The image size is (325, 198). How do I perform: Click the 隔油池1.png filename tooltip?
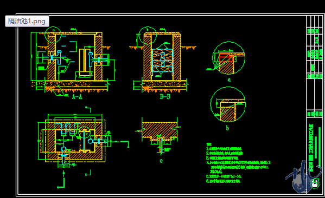tap(27, 21)
